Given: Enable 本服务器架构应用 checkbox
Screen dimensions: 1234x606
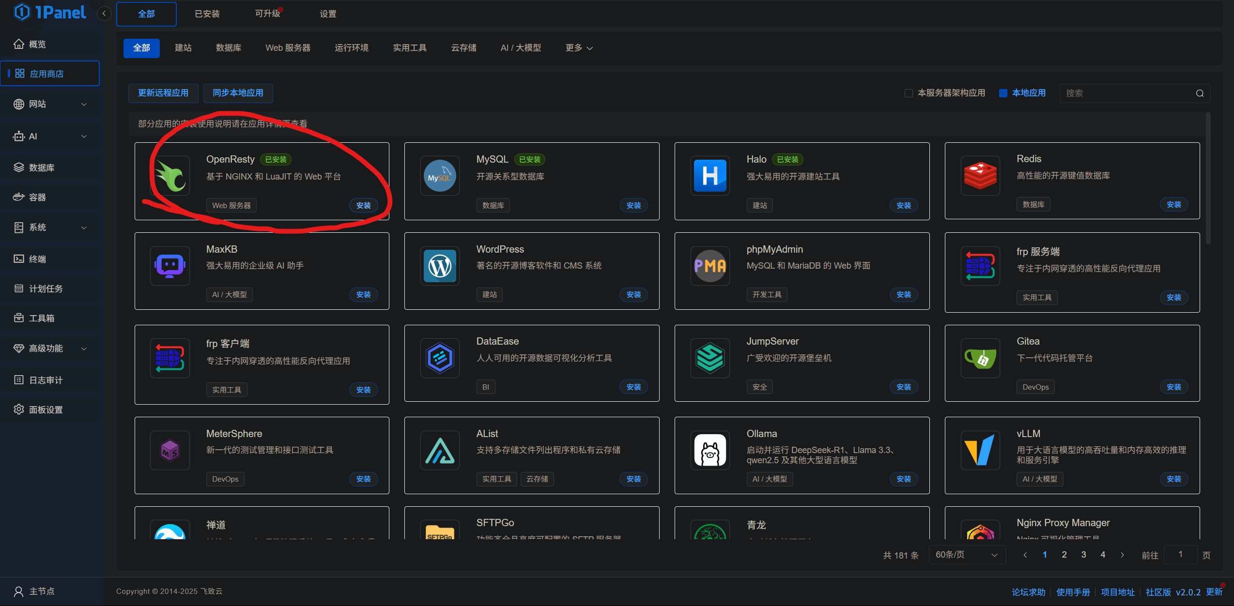Looking at the screenshot, I should click(x=909, y=93).
